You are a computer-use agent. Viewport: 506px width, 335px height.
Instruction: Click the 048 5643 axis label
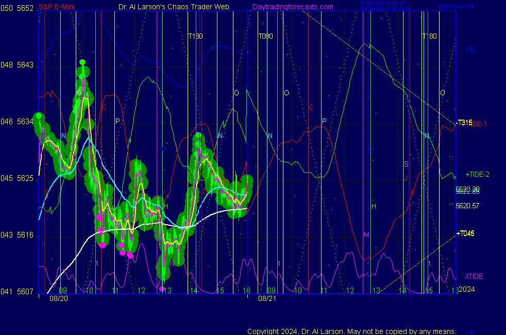coord(17,65)
